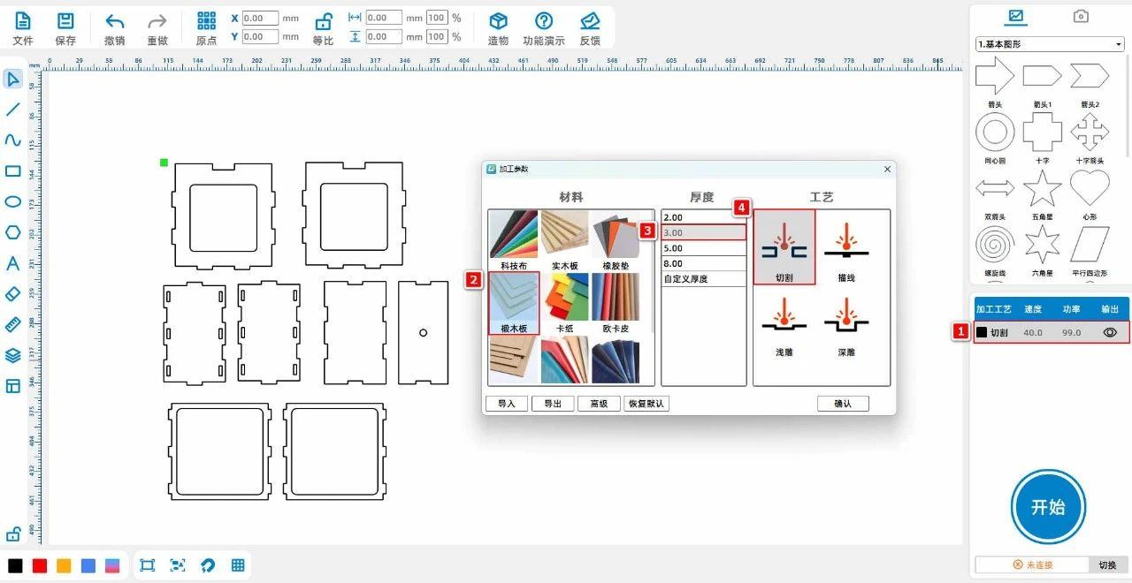Screen dimensions: 1132x583
Task: Toggle the 等比 aspect ratio lock
Action: [x=324, y=22]
